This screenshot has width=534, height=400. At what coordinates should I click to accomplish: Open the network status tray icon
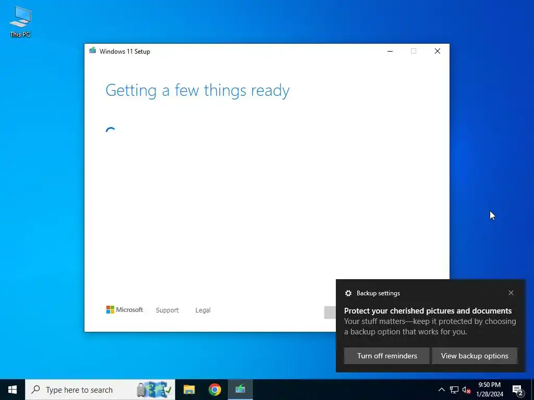point(454,390)
